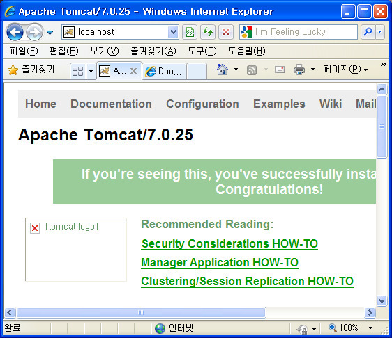The height and width of the screenshot is (338, 392).
Task: Click the I'm Feeling Lucky search box
Action: point(299,32)
